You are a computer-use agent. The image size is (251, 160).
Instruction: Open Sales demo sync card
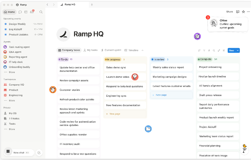coord(125,68)
